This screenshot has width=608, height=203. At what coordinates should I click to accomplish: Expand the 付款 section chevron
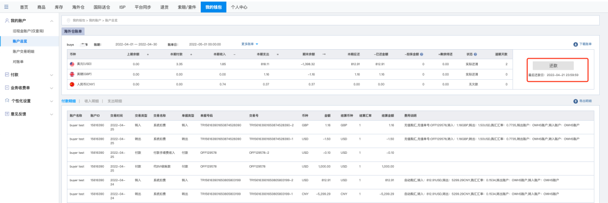[x=52, y=75]
